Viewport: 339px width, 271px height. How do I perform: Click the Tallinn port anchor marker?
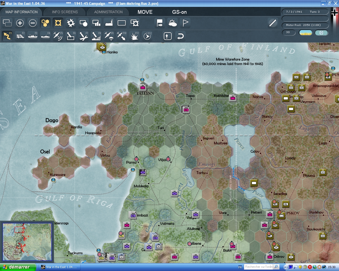(x=142, y=80)
